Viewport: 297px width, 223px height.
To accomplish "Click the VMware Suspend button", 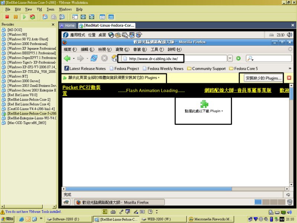I will coord(16,17).
